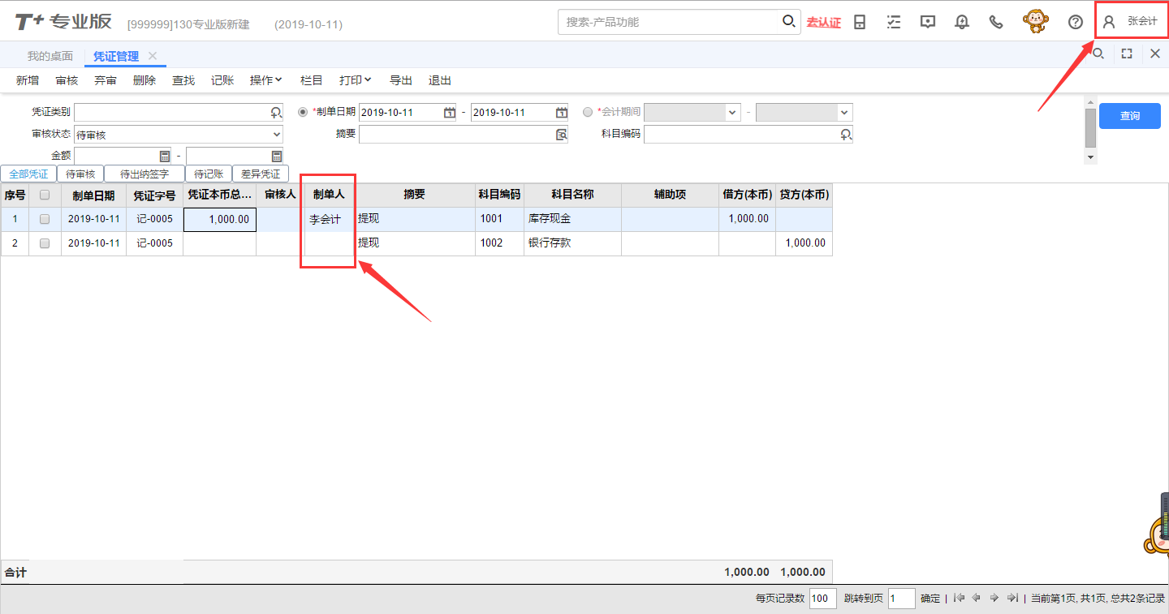Screen dimensions: 1169x614
Task: Click the notification bell icon
Action: pyautogui.click(x=962, y=22)
